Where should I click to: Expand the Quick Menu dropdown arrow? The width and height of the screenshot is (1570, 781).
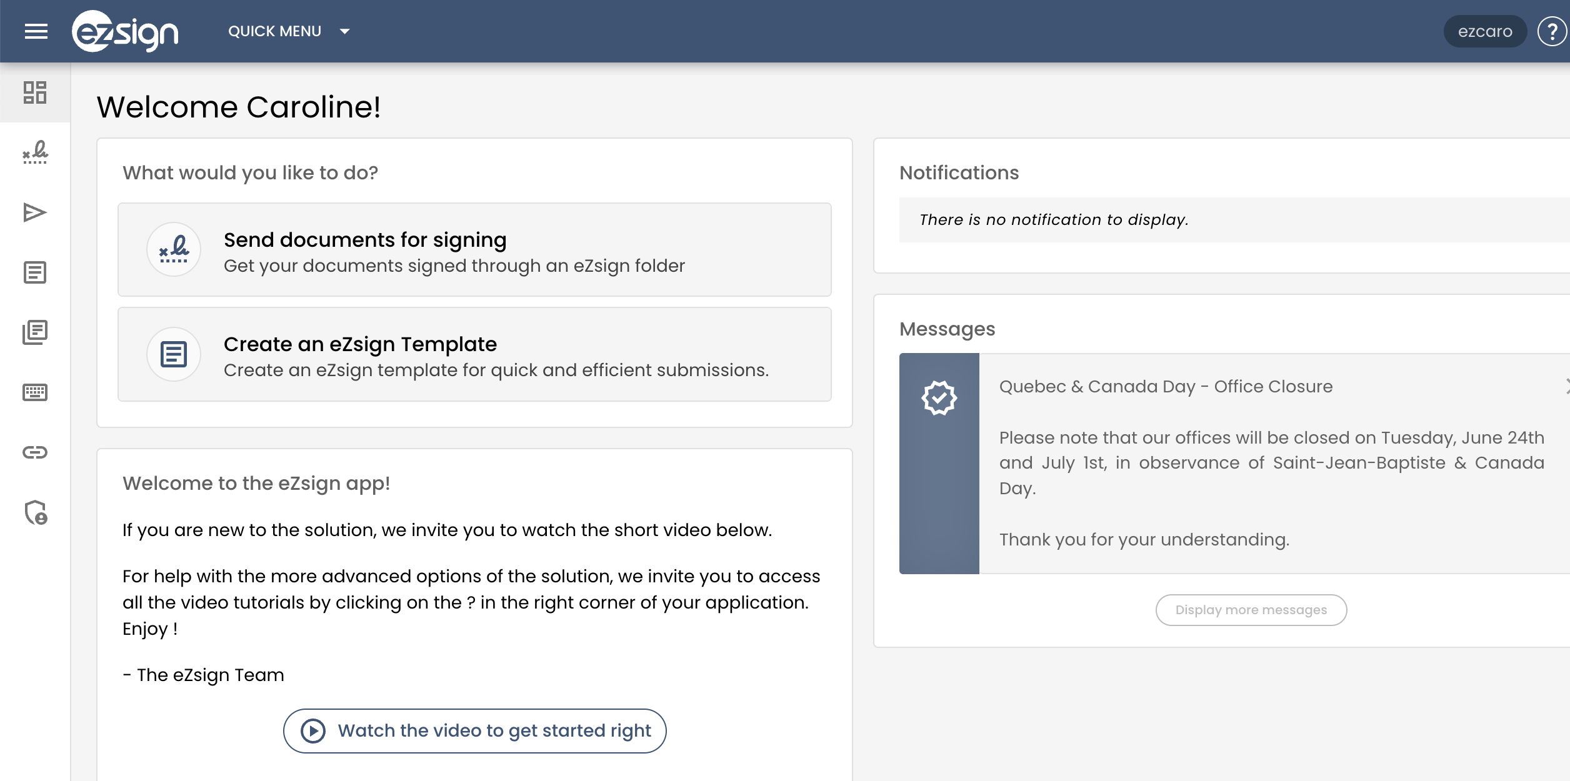[x=344, y=31]
